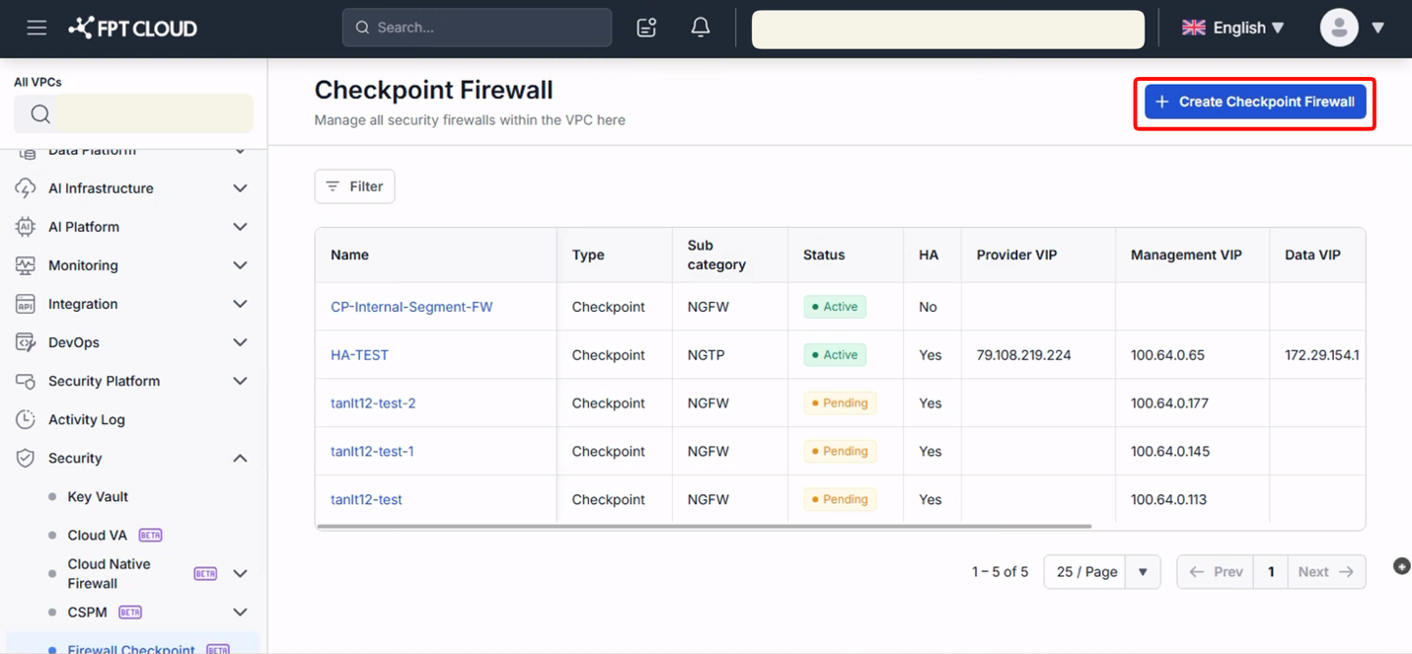The height and width of the screenshot is (654, 1412).
Task: Open the CP-Internal-Segment-FW firewall link
Action: pos(411,307)
